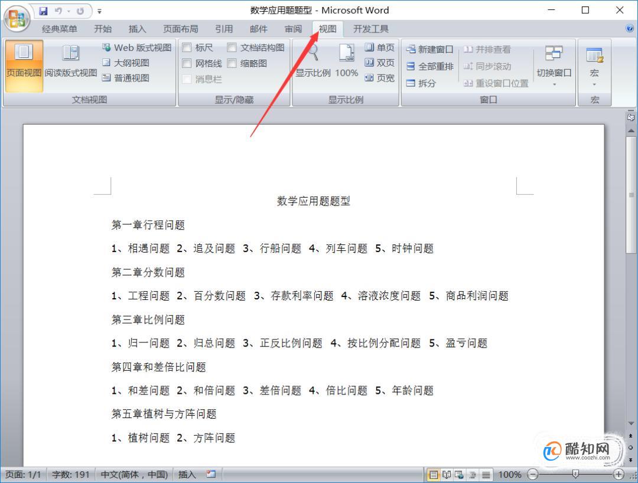Click Arrange All (全部重排) windows

coord(430,67)
